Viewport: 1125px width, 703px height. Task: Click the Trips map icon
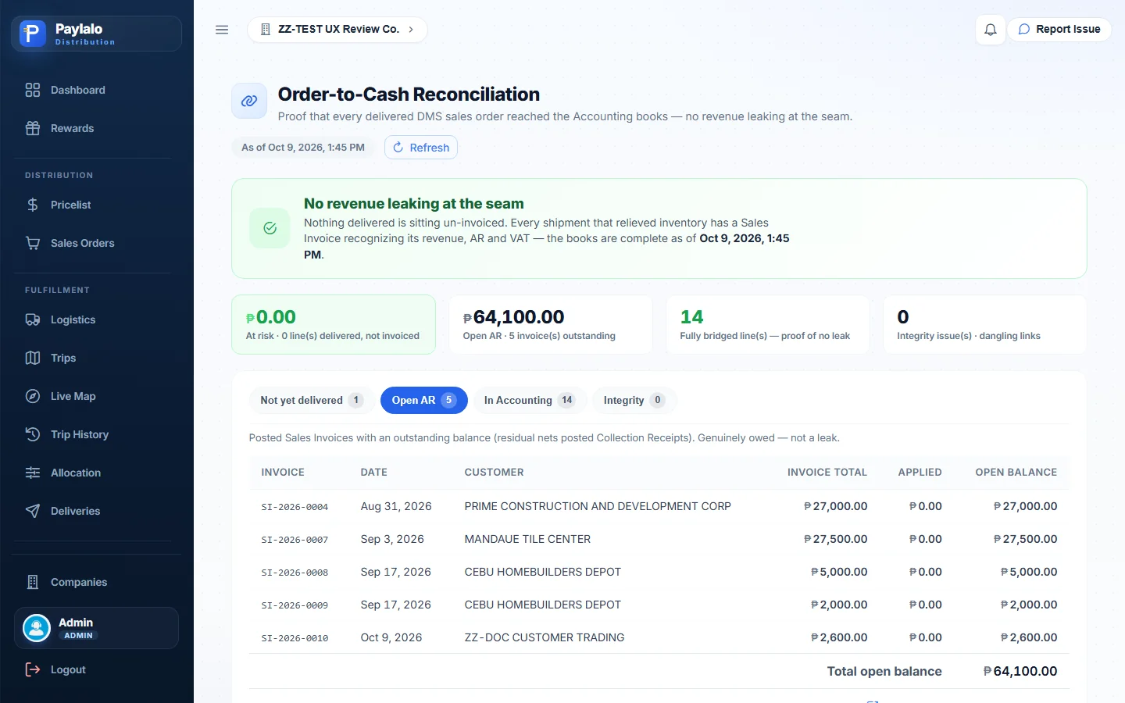(x=33, y=358)
